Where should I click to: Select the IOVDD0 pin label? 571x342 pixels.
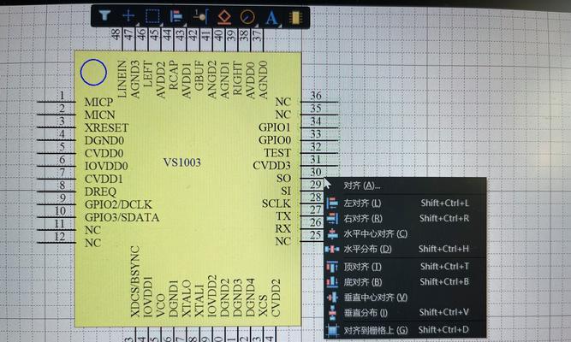tap(106, 166)
